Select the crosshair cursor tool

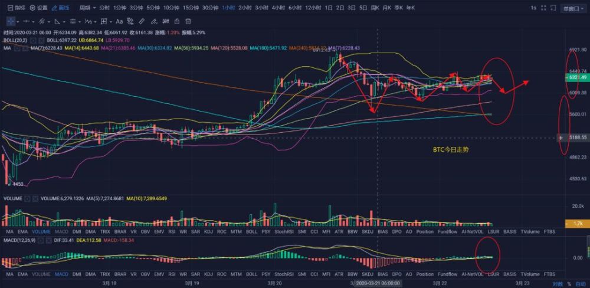(11, 21)
